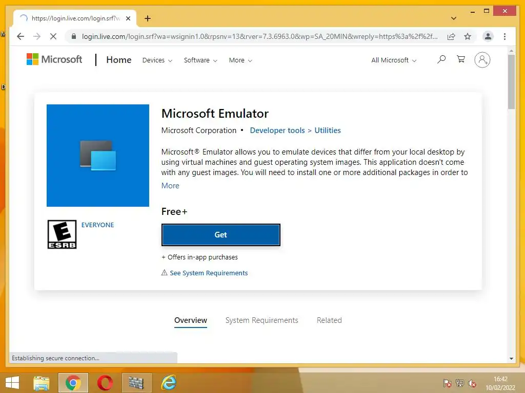Click the page vertical scrollbar thumb
The width and height of the screenshot is (525, 393).
(x=511, y=82)
